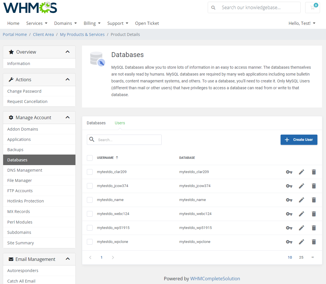326x284 pixels.
Task: Click the search magnifier in knowledgebase field
Action: click(213, 7)
